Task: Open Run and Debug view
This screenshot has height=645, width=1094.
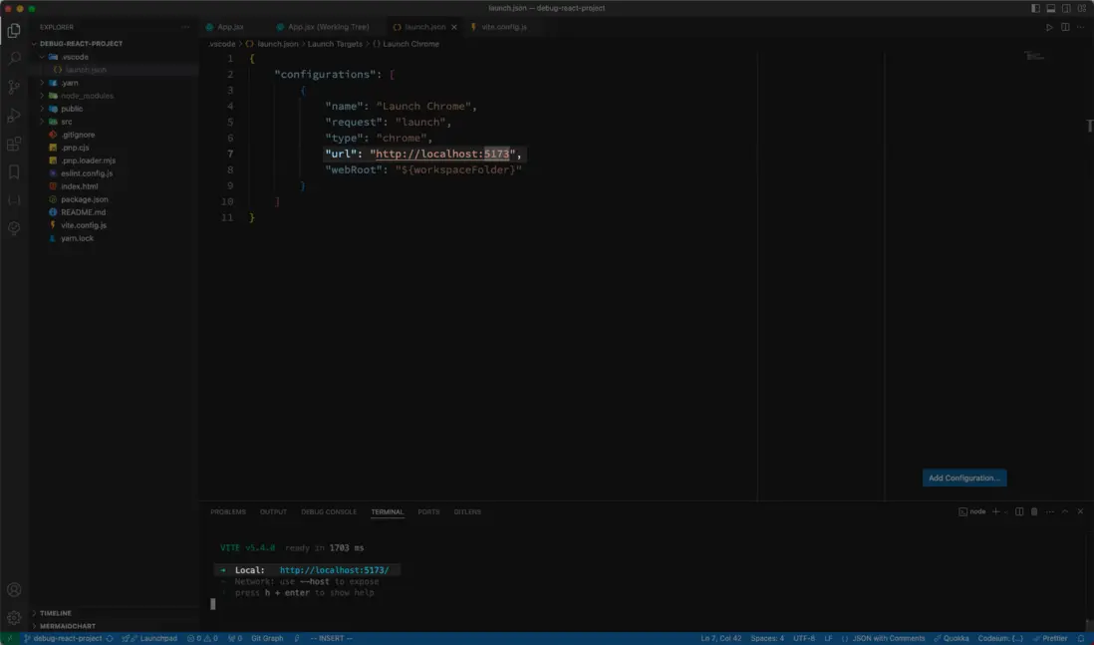Action: click(x=14, y=117)
